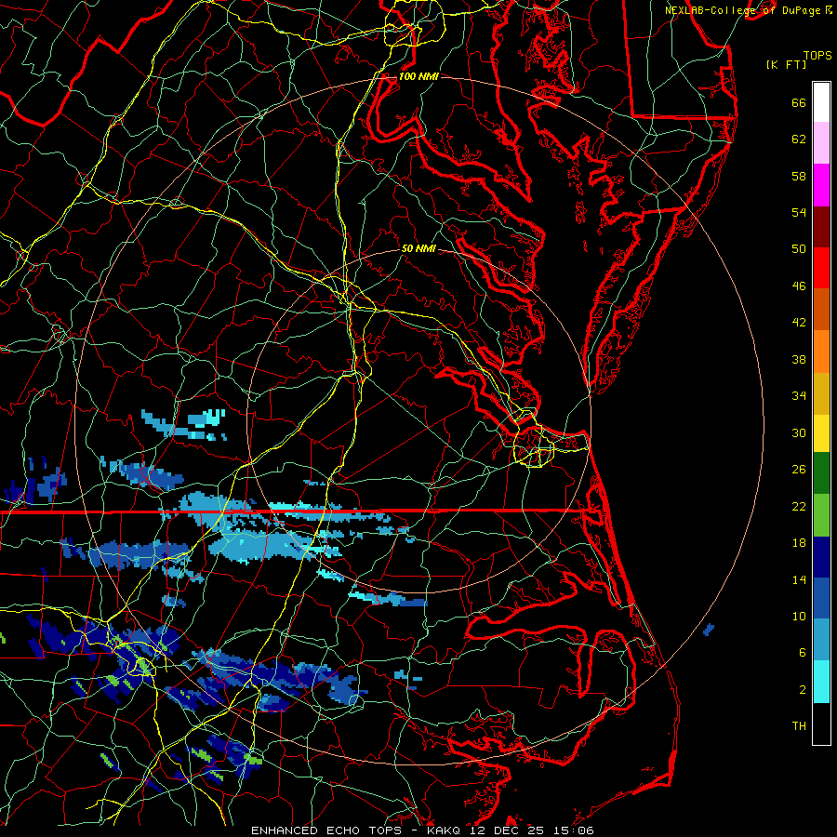Image resolution: width=837 pixels, height=837 pixels.
Task: Click the navy blue 22 kft legend swatch
Action: point(821,557)
